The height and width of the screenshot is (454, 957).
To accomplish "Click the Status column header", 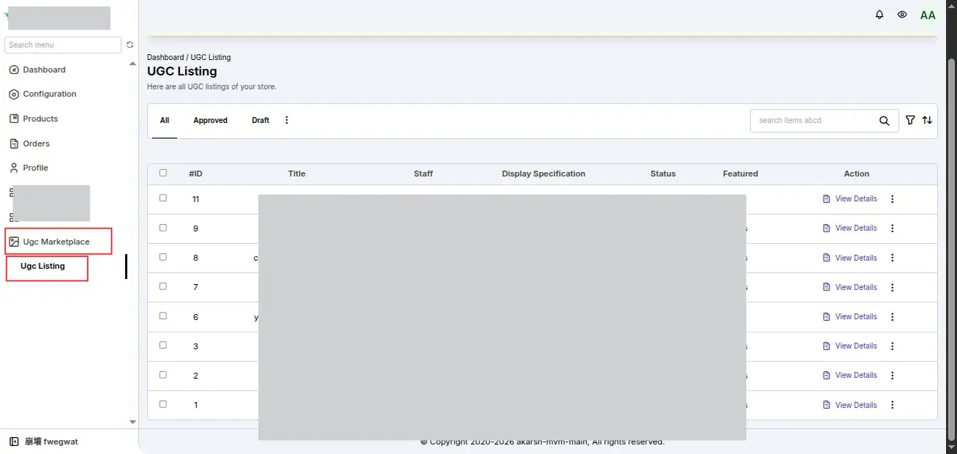I will (663, 174).
